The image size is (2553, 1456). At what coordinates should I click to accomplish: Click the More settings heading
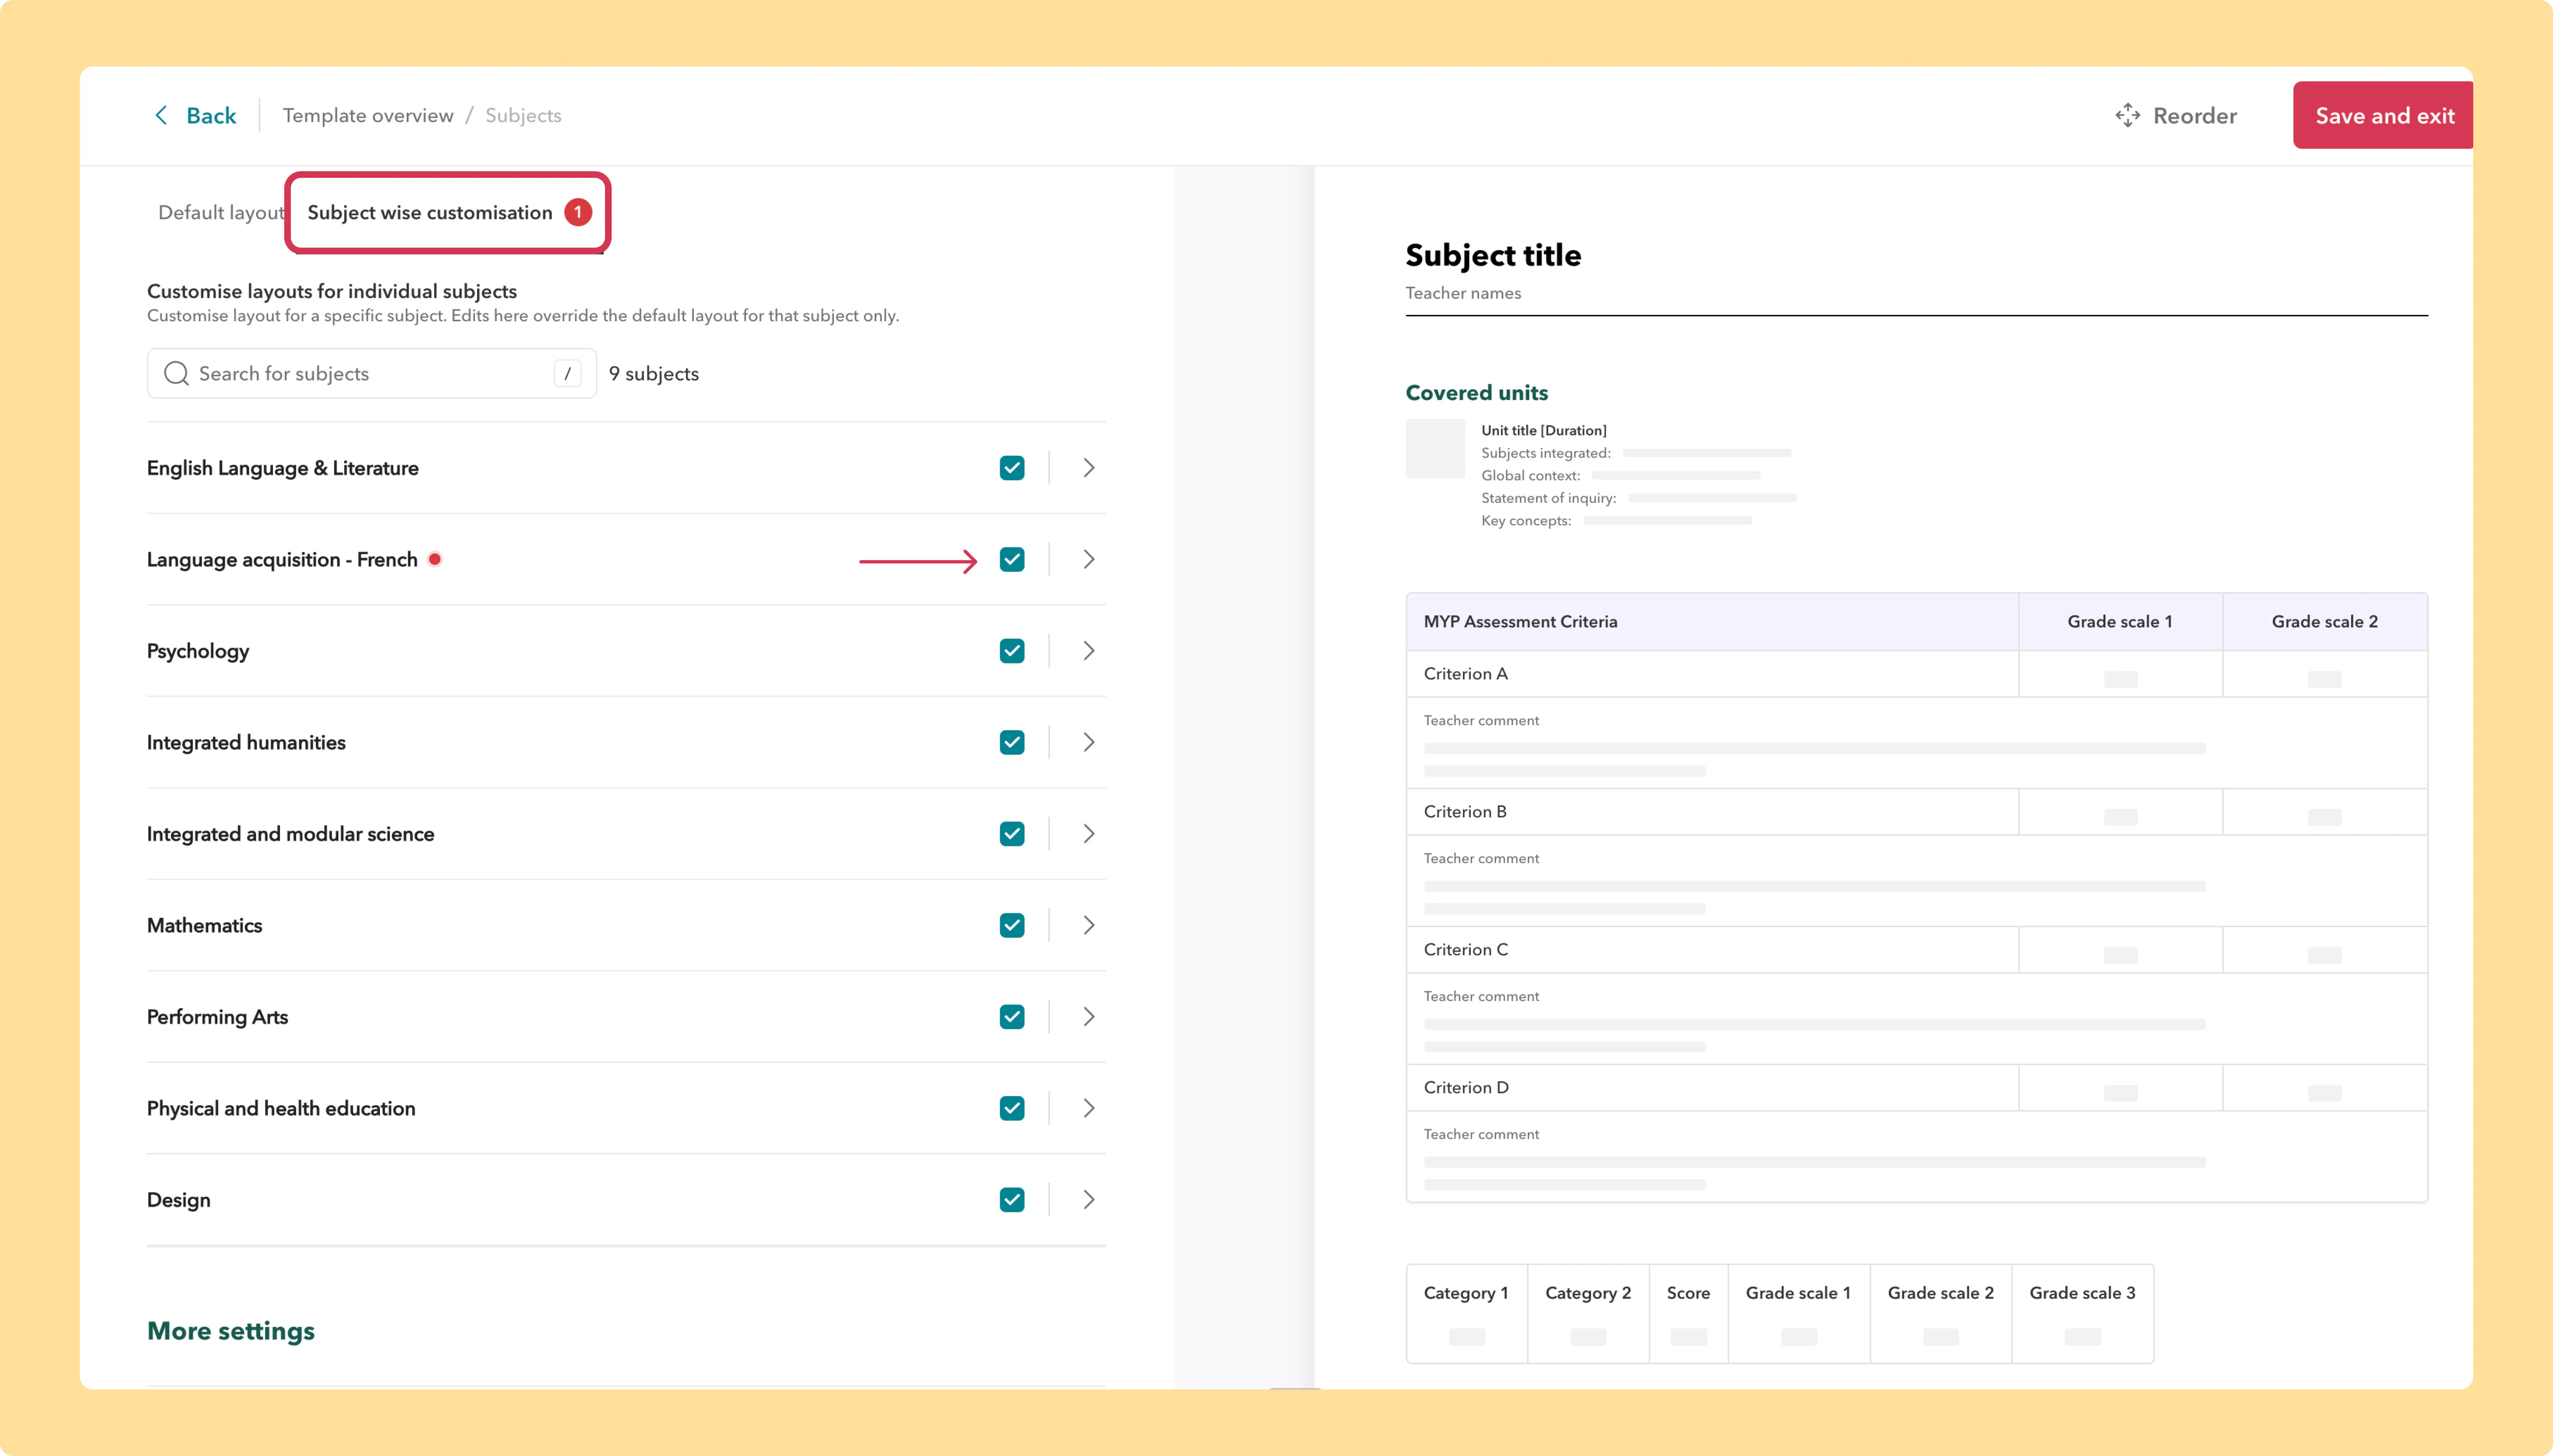pyautogui.click(x=231, y=1331)
